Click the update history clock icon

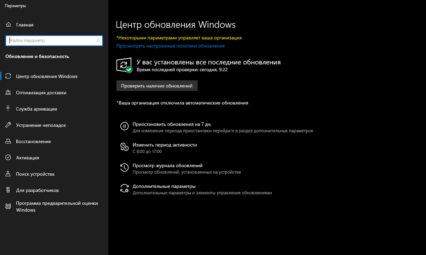[x=124, y=167]
